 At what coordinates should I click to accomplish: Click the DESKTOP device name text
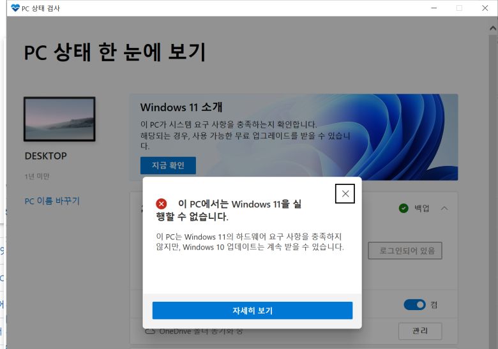coord(46,156)
